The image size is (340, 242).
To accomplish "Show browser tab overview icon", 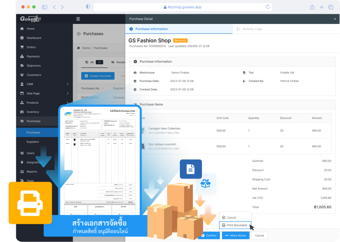I will click(x=331, y=7).
